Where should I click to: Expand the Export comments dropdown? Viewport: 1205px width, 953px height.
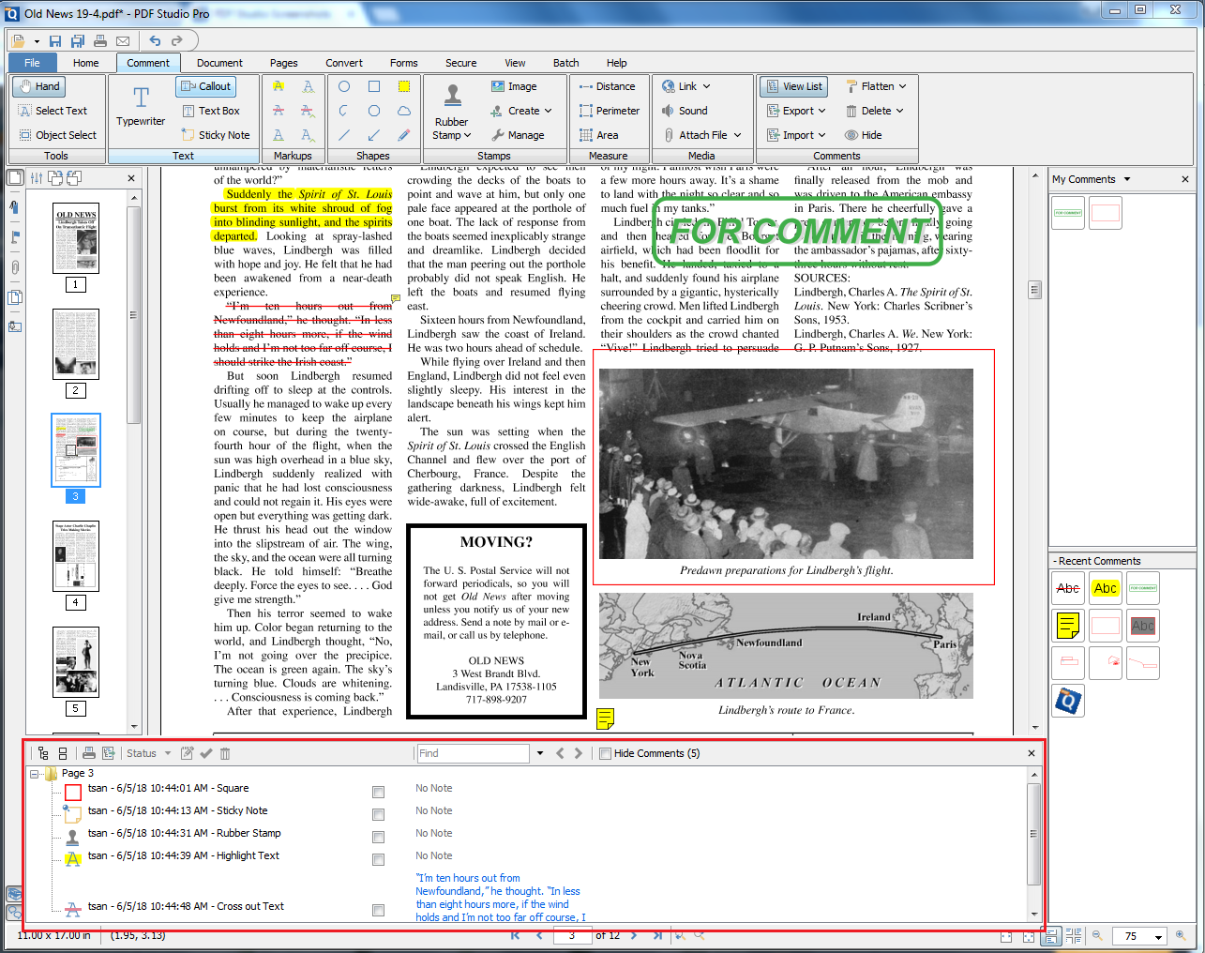822,110
